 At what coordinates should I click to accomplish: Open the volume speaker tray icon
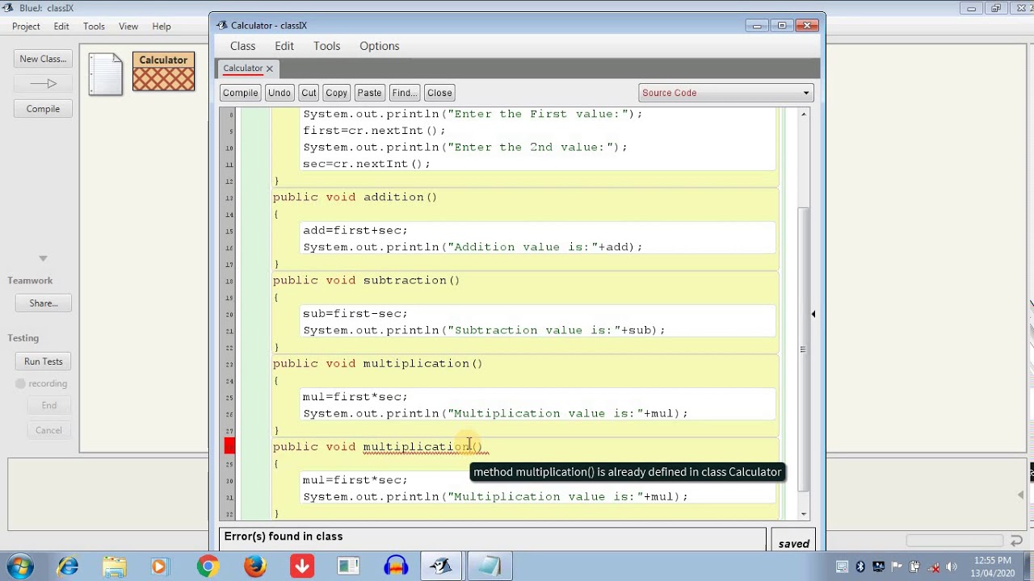point(951,566)
